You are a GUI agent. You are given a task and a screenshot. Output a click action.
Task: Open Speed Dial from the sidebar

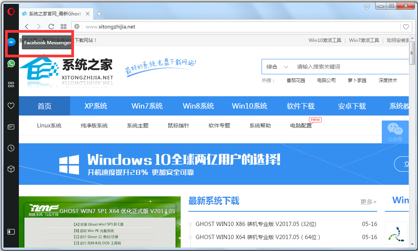(11, 84)
